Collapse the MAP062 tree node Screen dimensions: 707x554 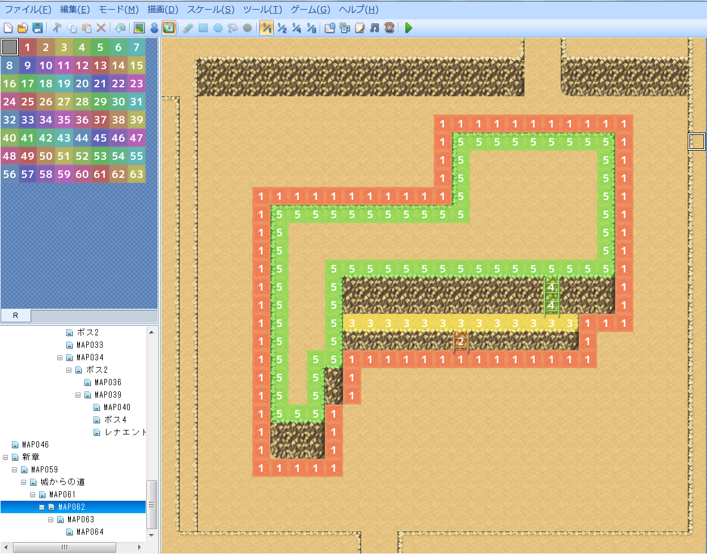pos(41,507)
